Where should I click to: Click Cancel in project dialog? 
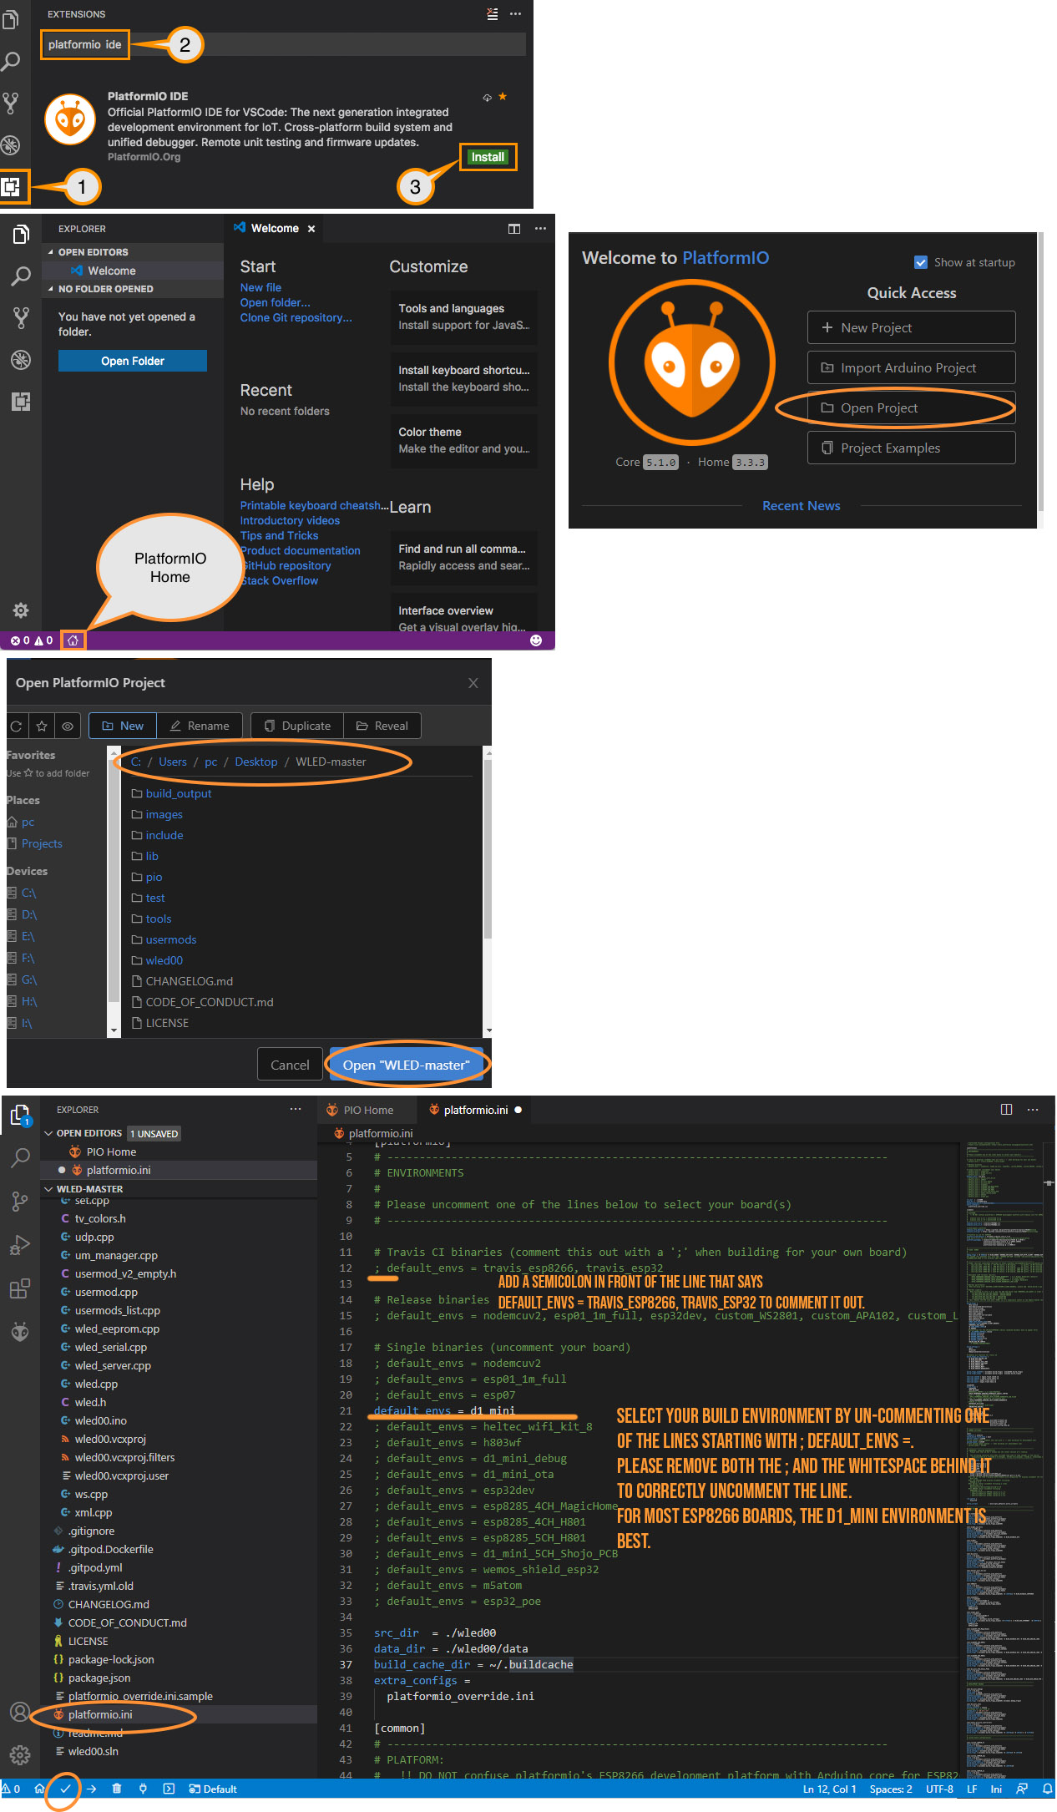[x=290, y=1065]
